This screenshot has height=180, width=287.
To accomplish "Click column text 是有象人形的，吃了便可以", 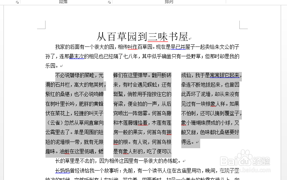I will click(x=142, y=151).
